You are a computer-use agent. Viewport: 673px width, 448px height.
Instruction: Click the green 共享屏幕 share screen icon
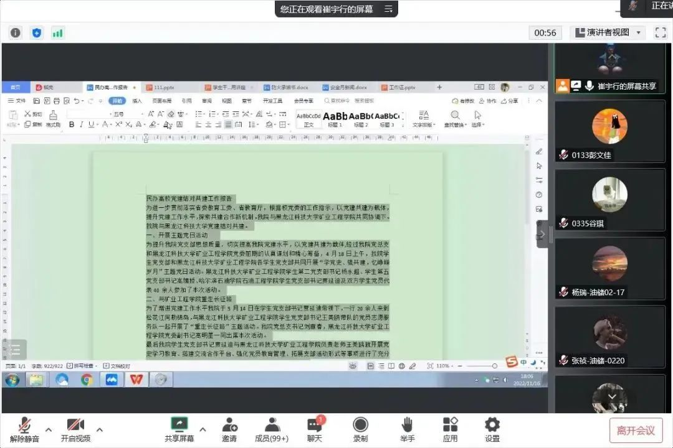pyautogui.click(x=179, y=426)
